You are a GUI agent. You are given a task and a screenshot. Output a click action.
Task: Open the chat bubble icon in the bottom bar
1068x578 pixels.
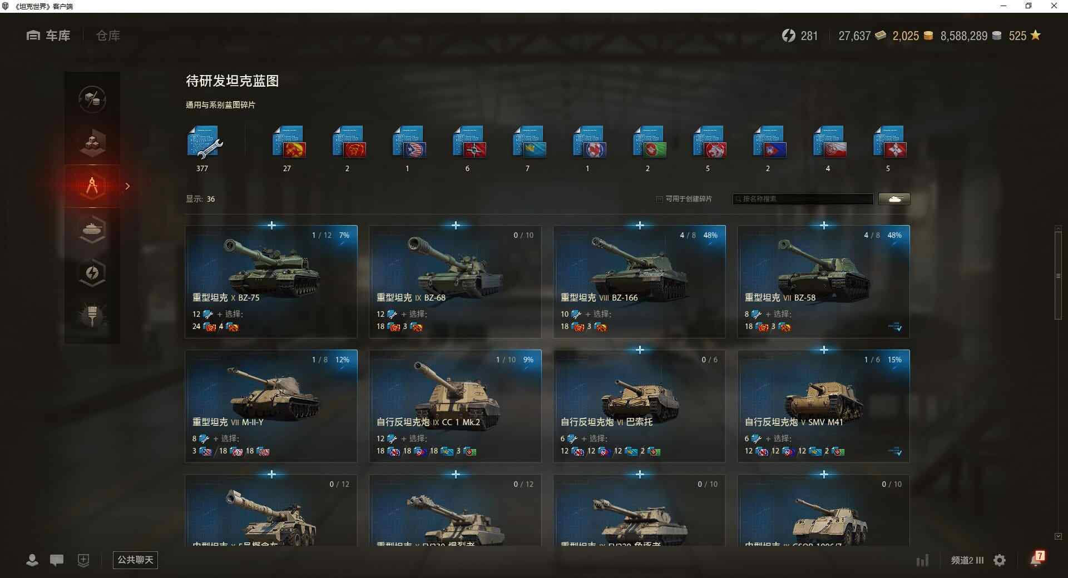click(x=57, y=560)
